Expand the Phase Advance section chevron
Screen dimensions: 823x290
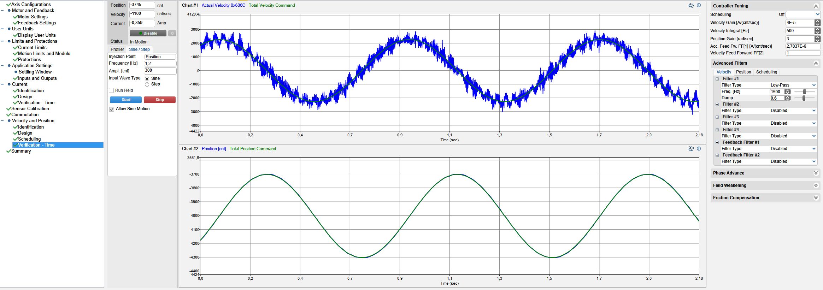816,173
